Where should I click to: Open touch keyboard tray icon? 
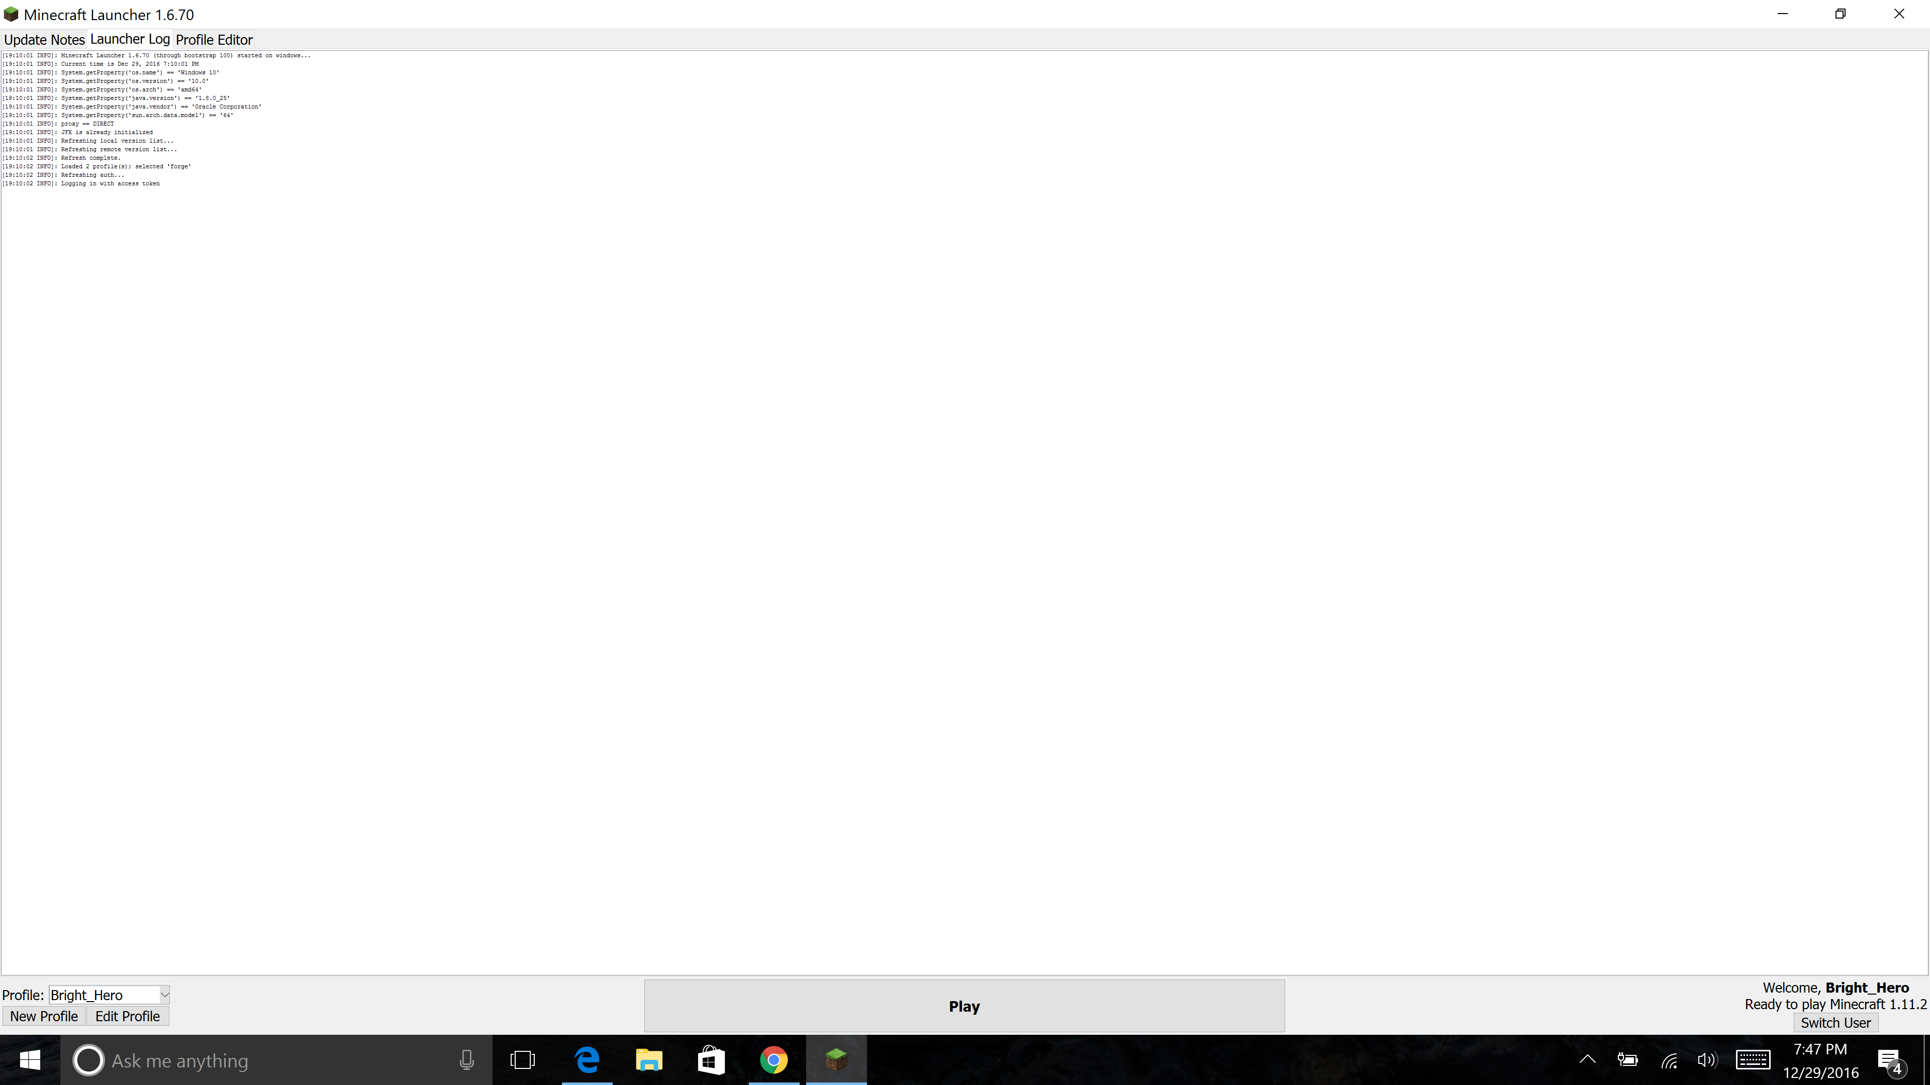1753,1060
